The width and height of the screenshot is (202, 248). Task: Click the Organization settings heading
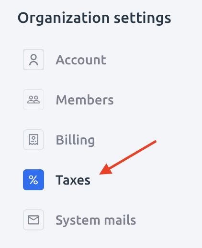94,18
